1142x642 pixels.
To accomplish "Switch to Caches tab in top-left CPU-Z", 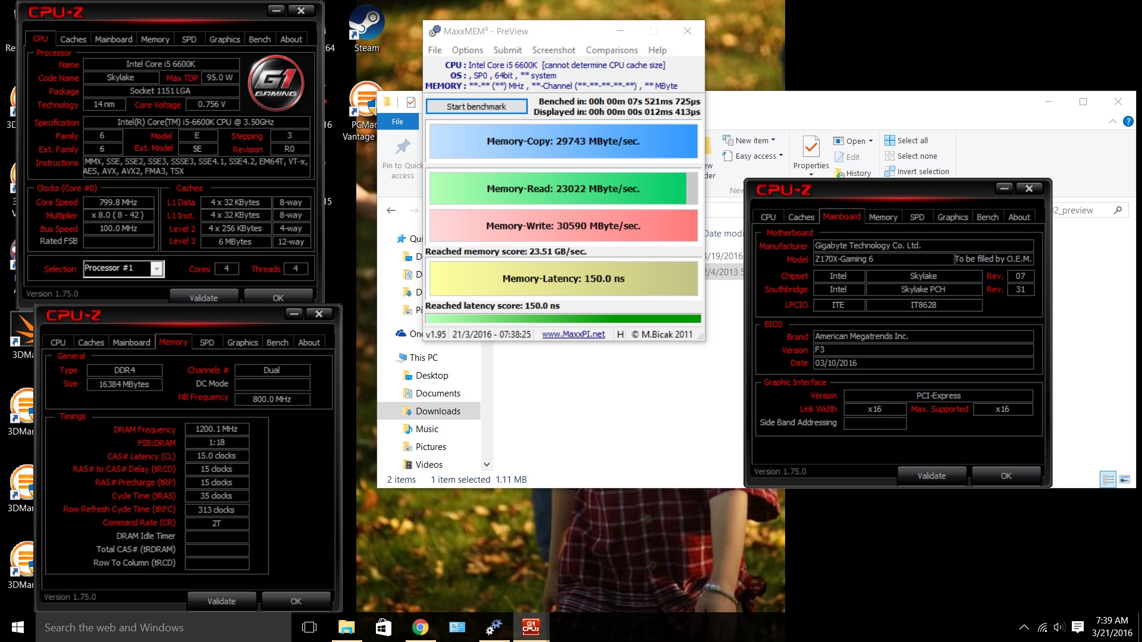I will click(73, 39).
